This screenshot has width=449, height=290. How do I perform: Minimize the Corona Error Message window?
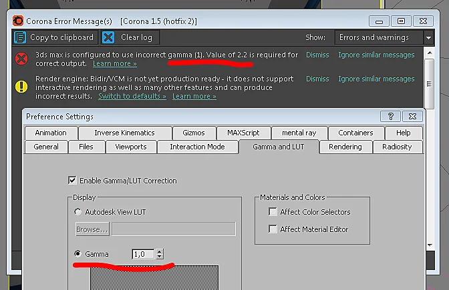click(x=379, y=21)
